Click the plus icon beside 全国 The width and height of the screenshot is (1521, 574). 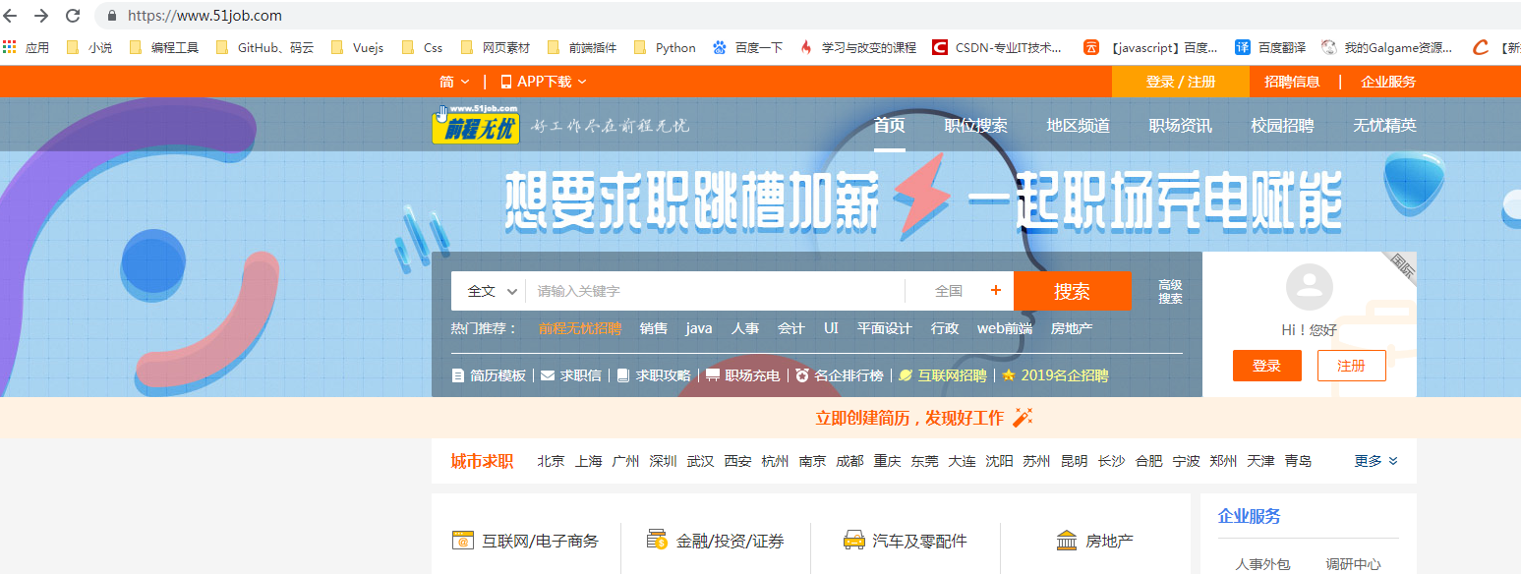tap(996, 291)
